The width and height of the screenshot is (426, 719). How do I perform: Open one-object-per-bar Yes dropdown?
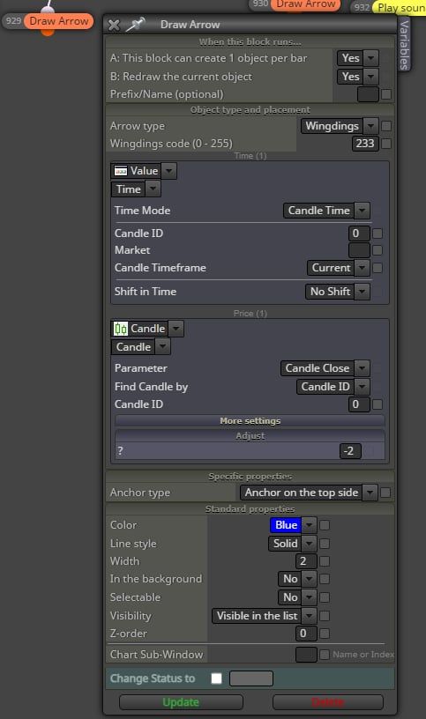coord(357,58)
